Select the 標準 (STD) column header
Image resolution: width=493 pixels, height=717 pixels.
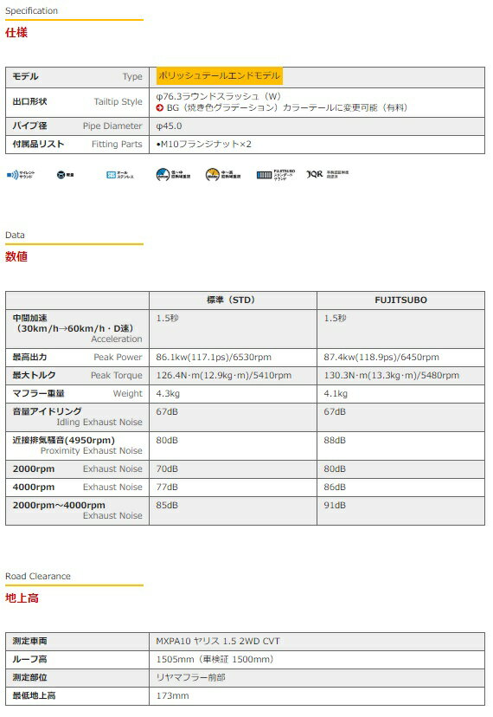tap(233, 300)
